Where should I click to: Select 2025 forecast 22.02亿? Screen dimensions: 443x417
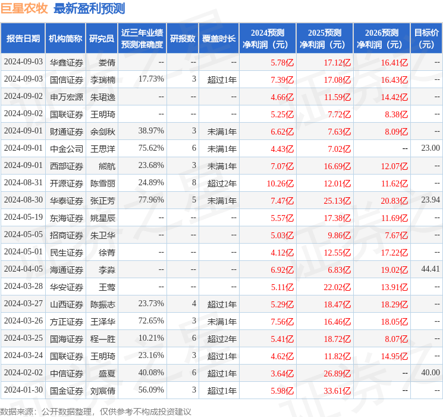coord(337,287)
